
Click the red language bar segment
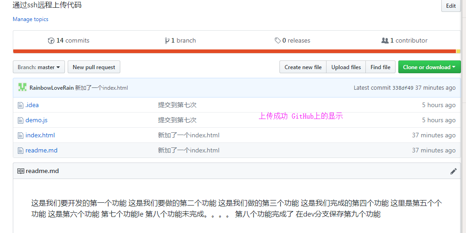click(235, 51)
